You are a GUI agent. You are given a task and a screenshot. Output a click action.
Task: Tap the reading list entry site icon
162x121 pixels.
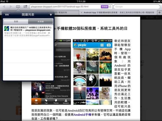pos(6,29)
